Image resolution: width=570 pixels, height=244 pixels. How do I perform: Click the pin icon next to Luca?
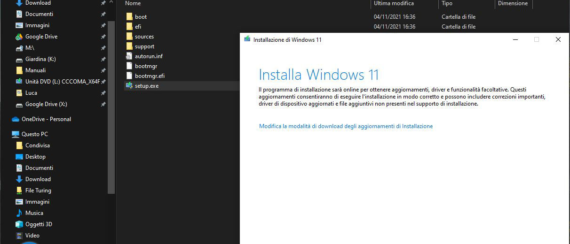103,93
